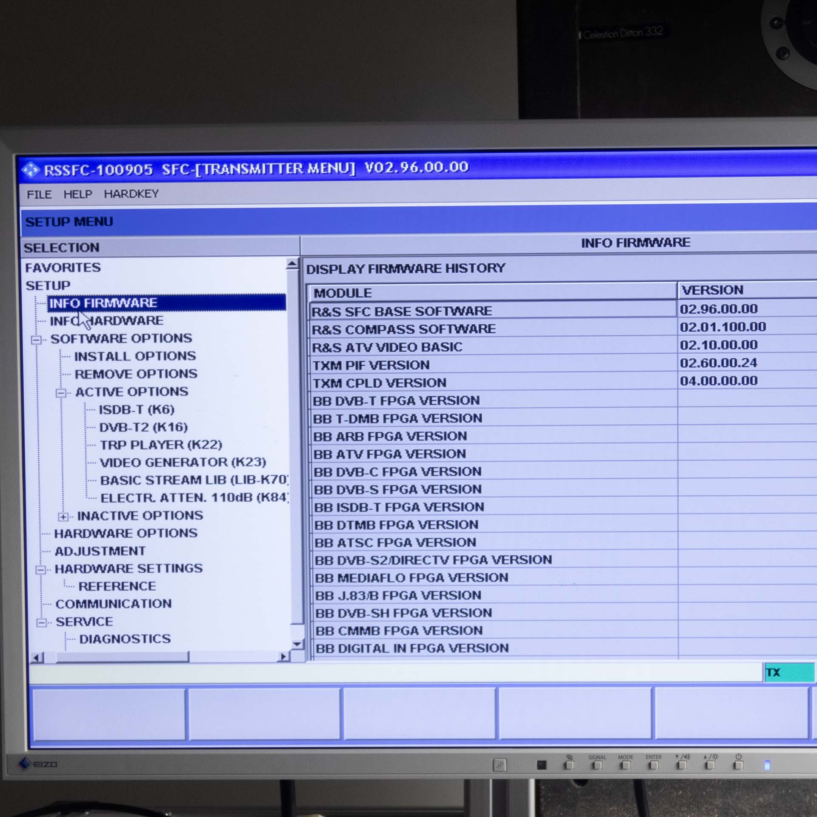The width and height of the screenshot is (817, 817).
Task: Collapse the SERVICE node
Action: coord(42,623)
